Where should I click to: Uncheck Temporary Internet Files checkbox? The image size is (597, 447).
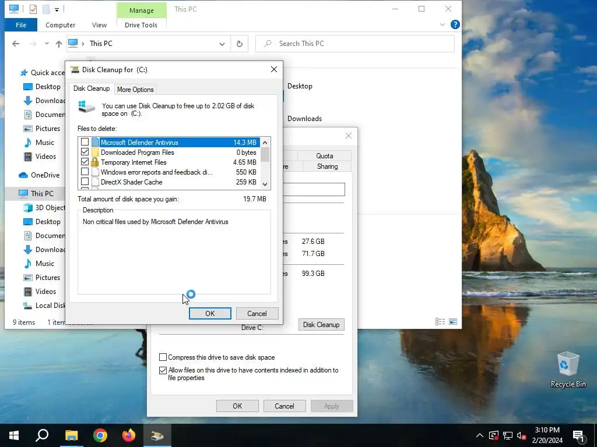[85, 162]
